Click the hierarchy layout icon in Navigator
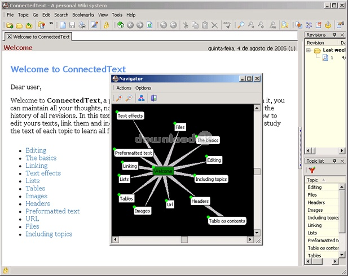The width and height of the screenshot is (348, 276). (x=142, y=98)
